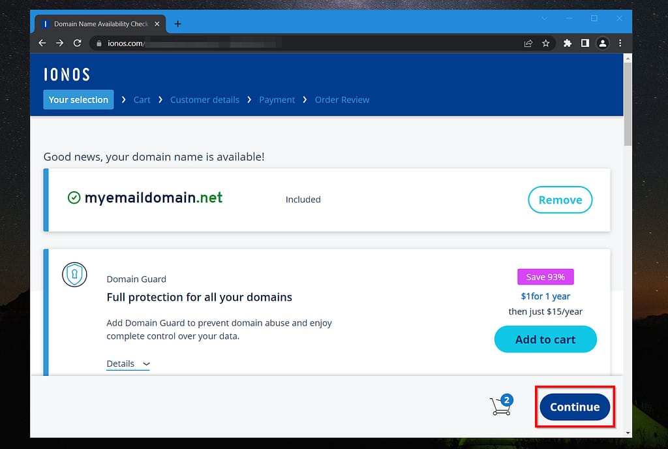
Task: Open the Chrome three-dot menu
Action: [620, 43]
